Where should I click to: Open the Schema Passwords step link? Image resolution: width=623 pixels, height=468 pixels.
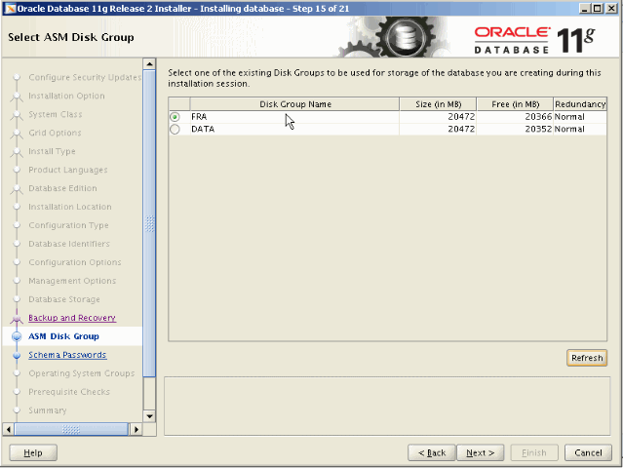click(x=67, y=355)
